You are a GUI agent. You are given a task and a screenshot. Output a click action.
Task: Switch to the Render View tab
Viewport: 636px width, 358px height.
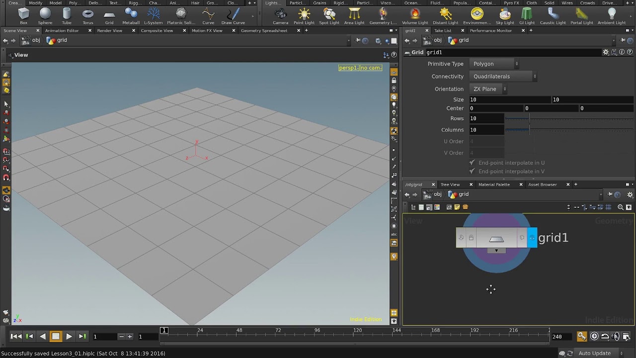(x=110, y=30)
